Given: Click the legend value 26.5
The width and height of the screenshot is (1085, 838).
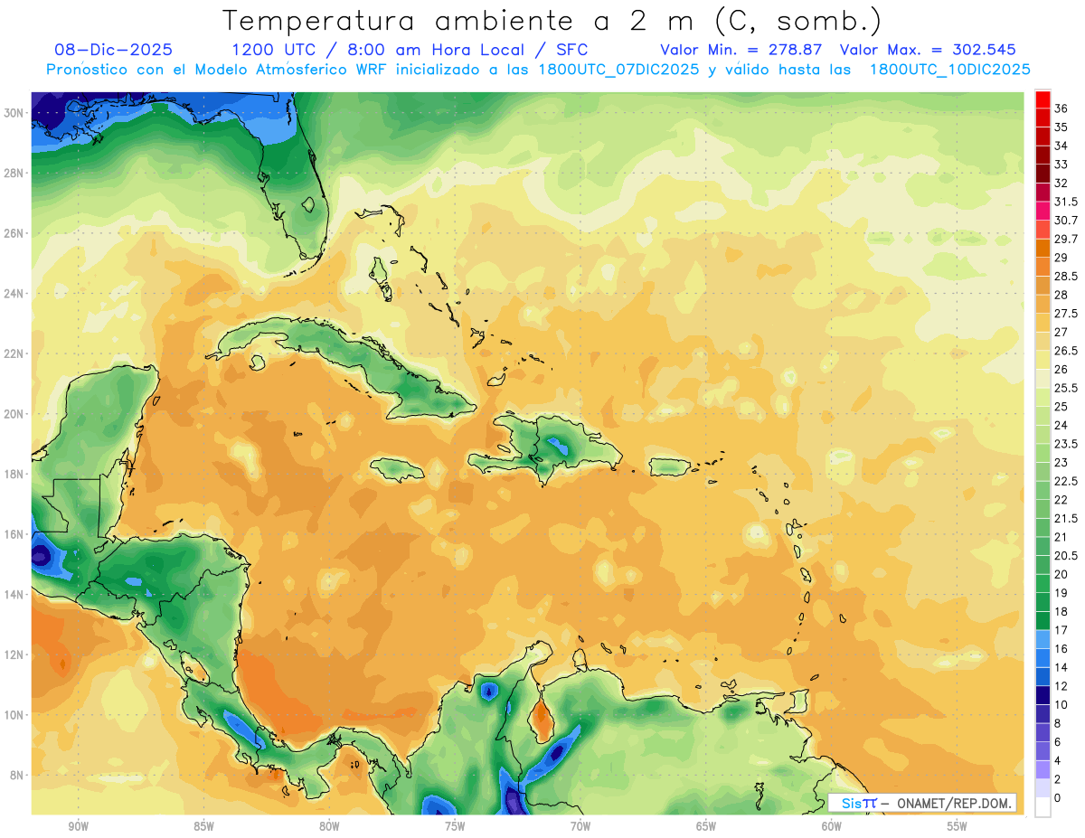Looking at the screenshot, I should 1065,351.
